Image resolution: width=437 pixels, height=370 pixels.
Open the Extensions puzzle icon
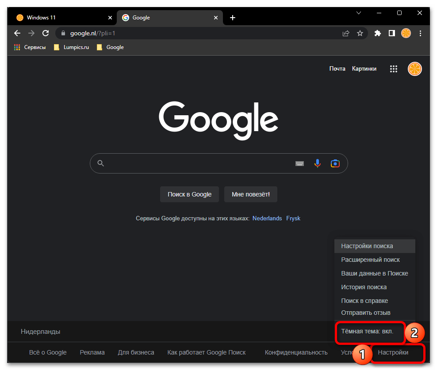coord(378,34)
